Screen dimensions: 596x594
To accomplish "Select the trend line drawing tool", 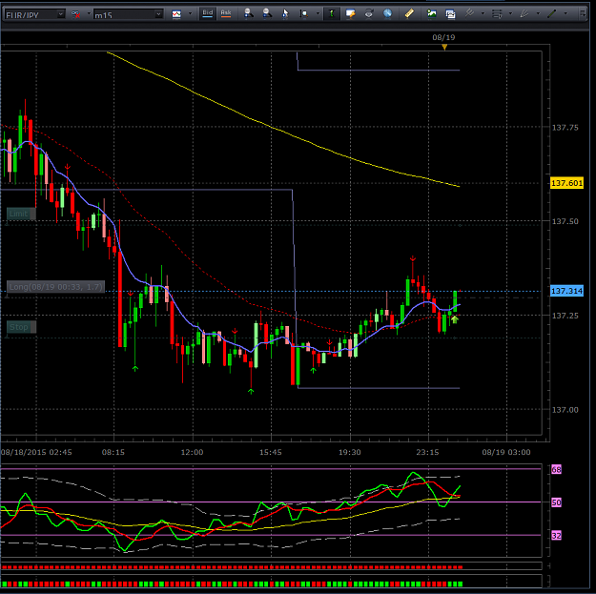I will pyautogui.click(x=552, y=14).
